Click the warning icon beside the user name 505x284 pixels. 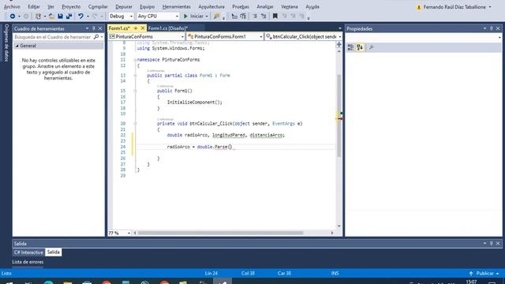point(419,7)
